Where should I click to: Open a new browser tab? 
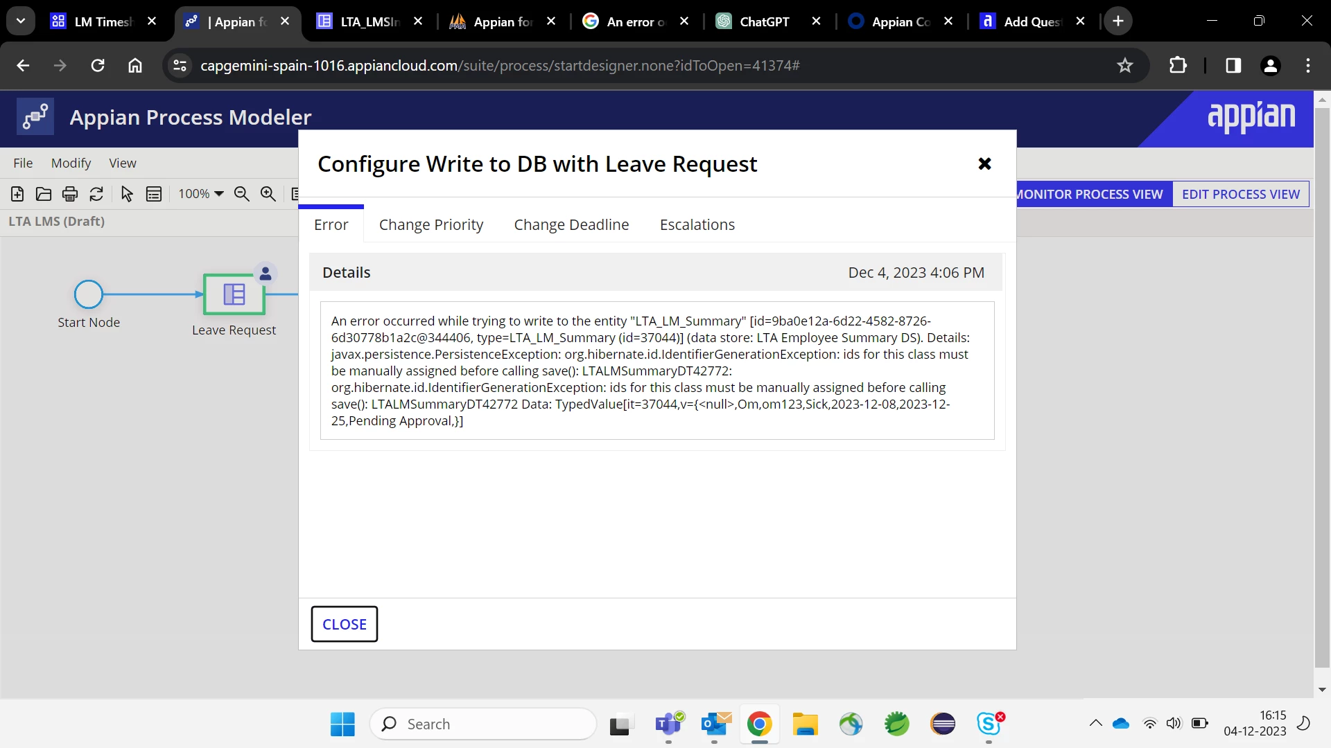[x=1118, y=21]
